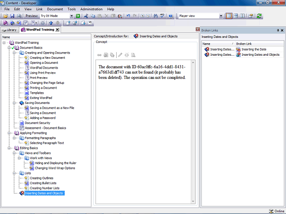Select Hiding and Displaying the Ruler topic

coord(55,163)
